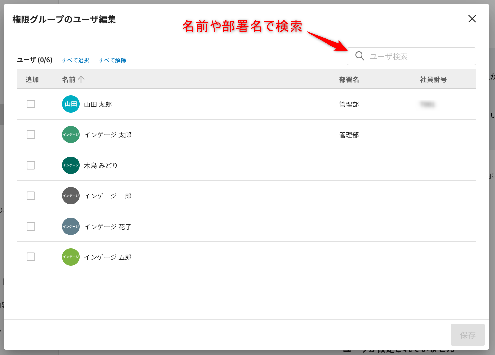Check the box for 山田 太郎
This screenshot has width=495, height=355.
31,104
